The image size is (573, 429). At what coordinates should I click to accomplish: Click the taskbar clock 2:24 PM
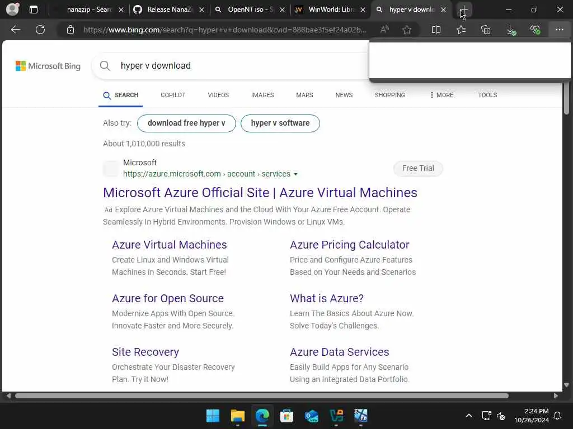pyautogui.click(x=532, y=416)
